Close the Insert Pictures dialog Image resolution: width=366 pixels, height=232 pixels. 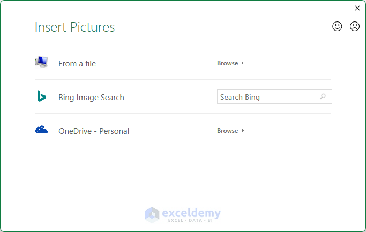(x=357, y=8)
